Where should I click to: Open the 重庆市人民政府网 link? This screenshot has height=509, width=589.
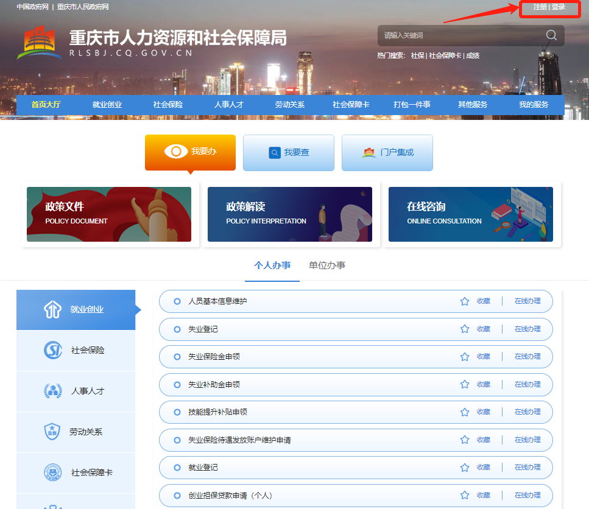[83, 7]
